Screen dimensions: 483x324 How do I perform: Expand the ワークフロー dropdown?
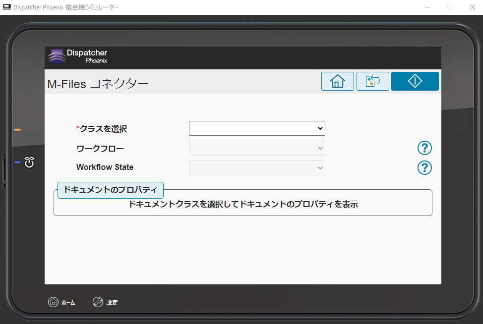coord(257,148)
